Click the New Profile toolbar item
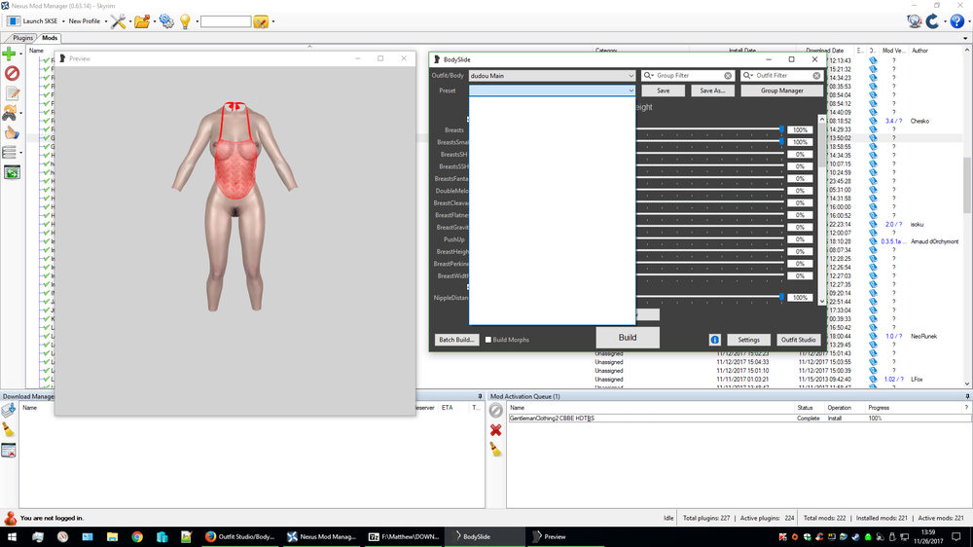This screenshot has height=547, width=973. tap(84, 21)
